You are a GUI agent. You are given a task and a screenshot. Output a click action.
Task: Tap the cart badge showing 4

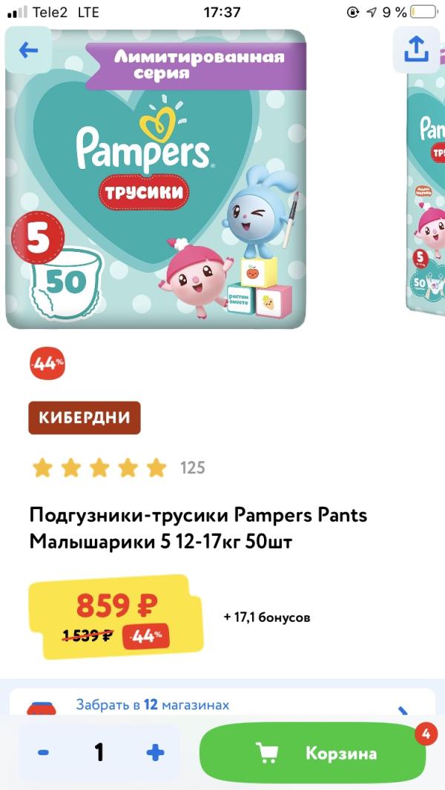pyautogui.click(x=426, y=734)
